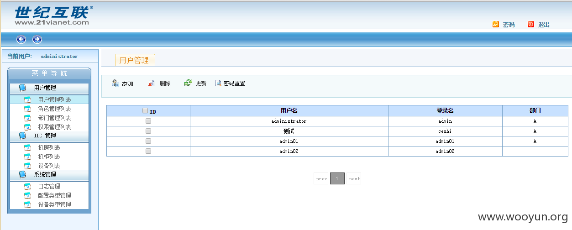Click the username cell '测试'

[289, 131]
